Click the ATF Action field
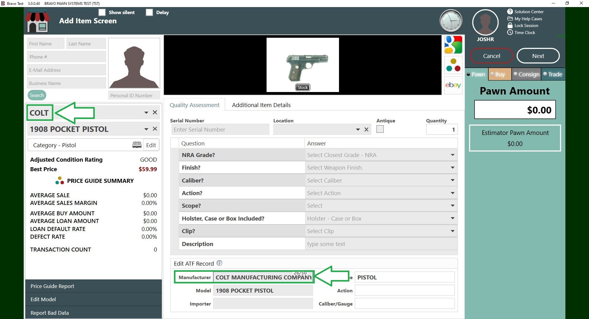This screenshot has height=319, width=589. coord(404,290)
